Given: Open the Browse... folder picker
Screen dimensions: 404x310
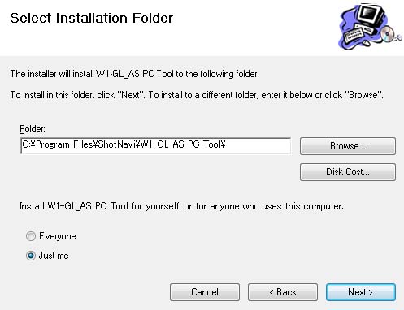Looking at the screenshot, I should (348, 146).
